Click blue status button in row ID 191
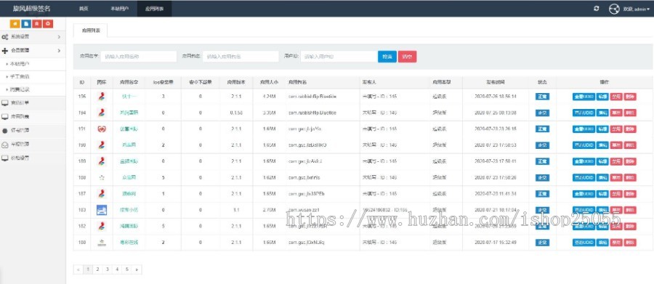This screenshot has width=654, height=284. [542, 129]
